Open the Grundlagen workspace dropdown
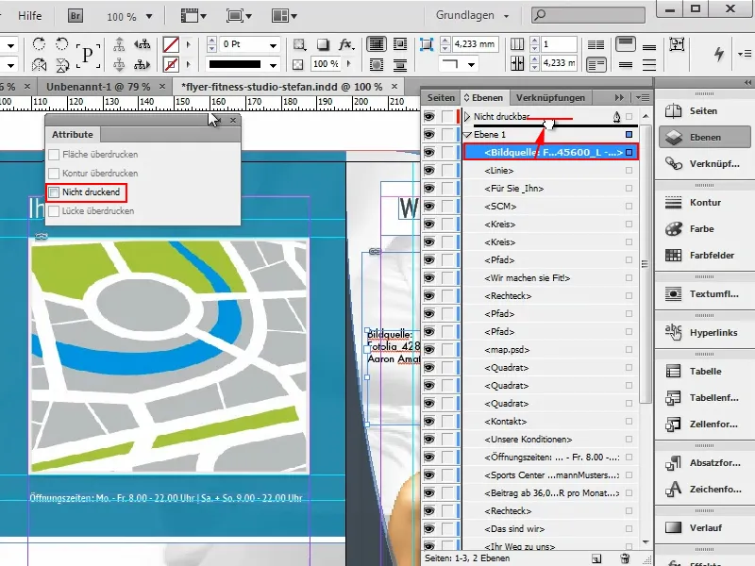 473,15
